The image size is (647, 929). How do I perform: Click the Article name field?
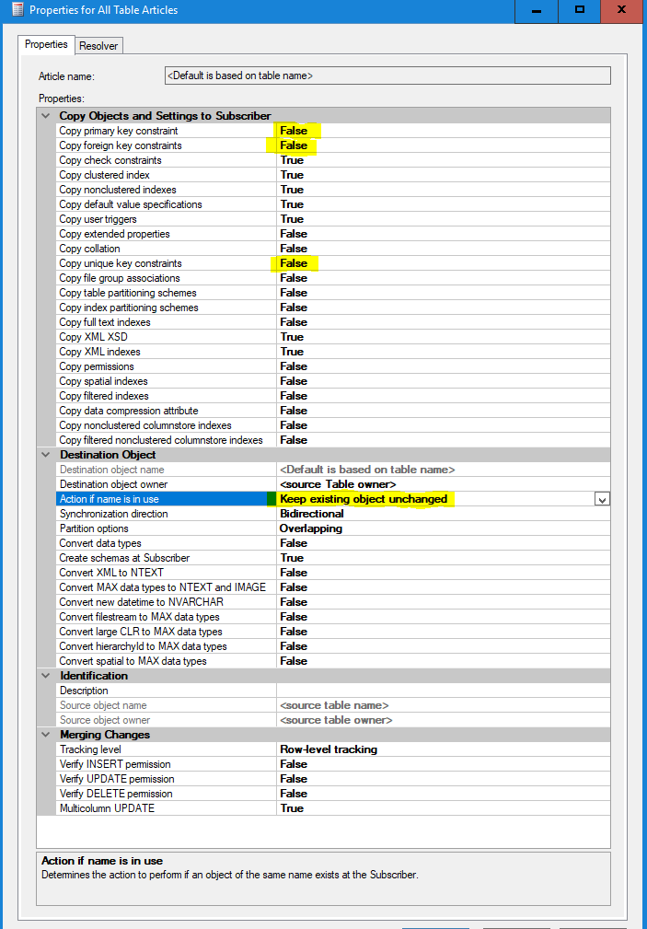[x=387, y=75]
